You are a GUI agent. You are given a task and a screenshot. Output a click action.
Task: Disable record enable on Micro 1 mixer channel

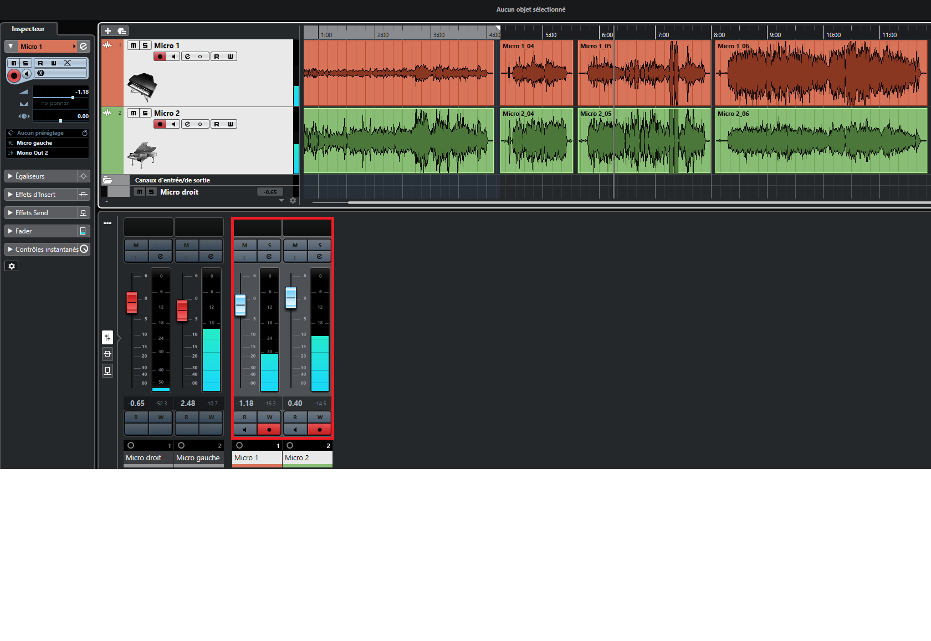(x=269, y=430)
